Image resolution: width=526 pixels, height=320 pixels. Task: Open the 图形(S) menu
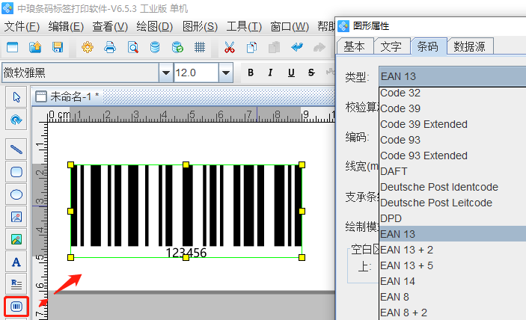coord(200,26)
